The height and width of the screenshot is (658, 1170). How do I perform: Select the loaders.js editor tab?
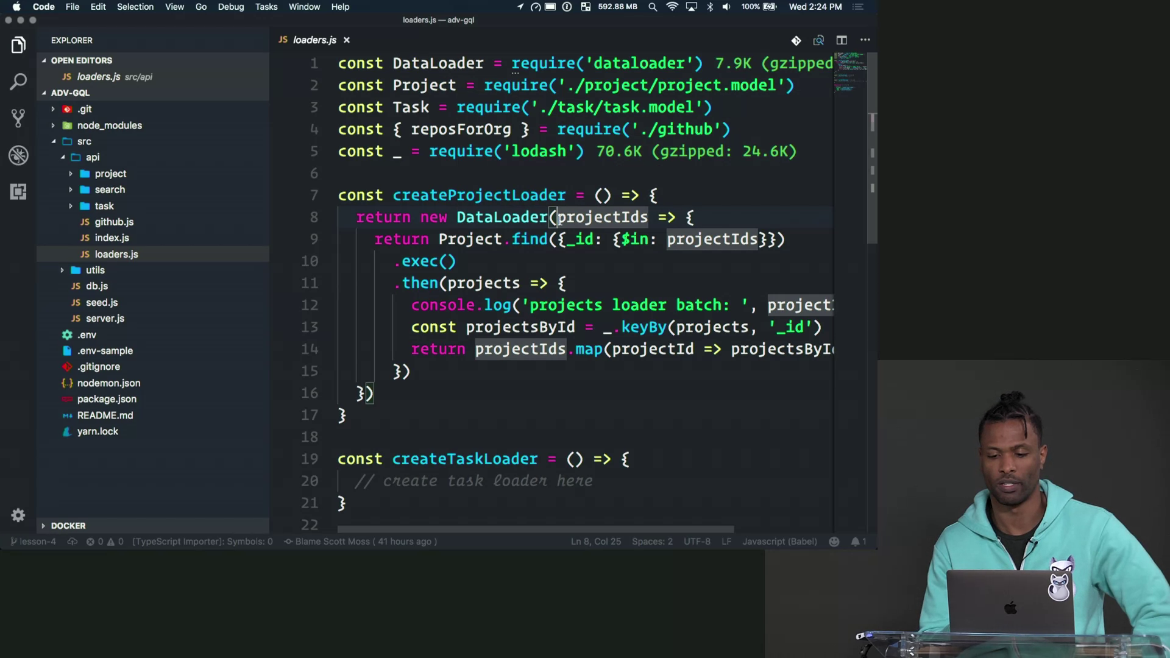coord(314,40)
